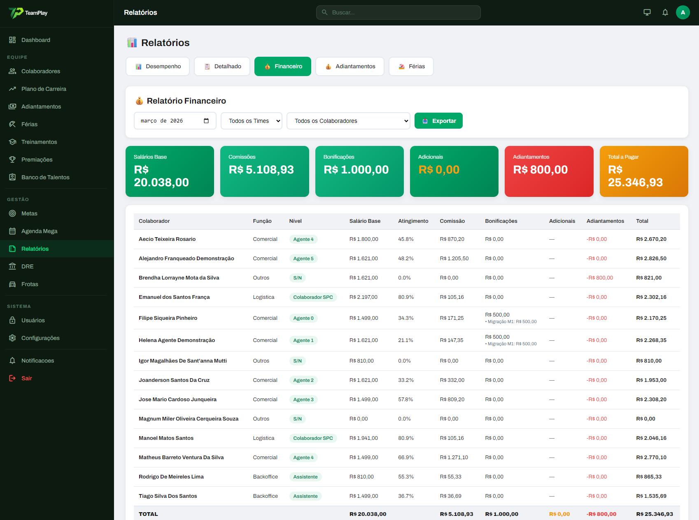Click the Notificacoes bell icon in sidebar
This screenshot has height=520, width=699.
tap(12, 361)
